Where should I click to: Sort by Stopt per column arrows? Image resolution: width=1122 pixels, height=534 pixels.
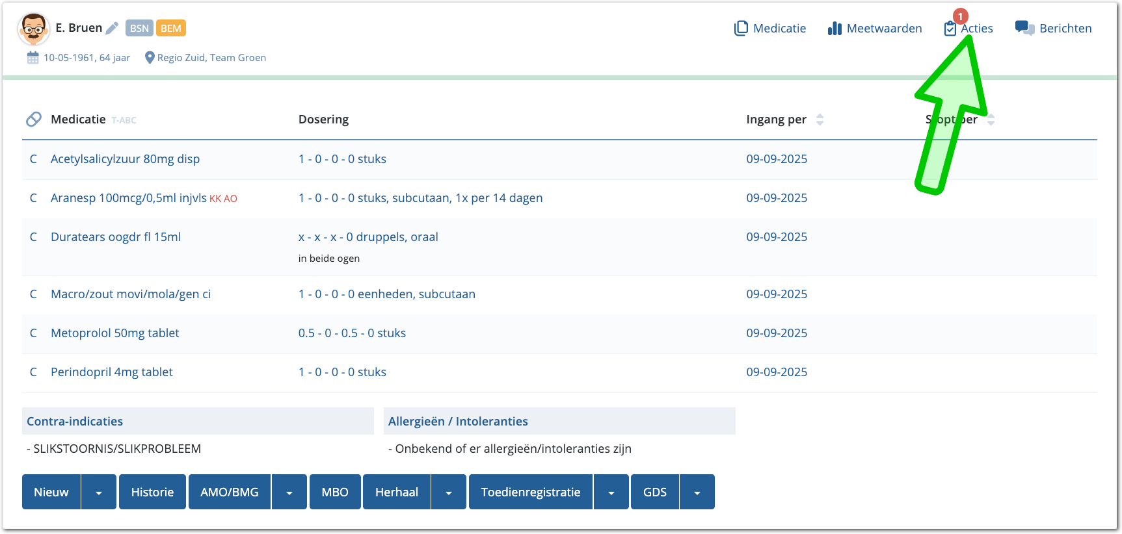click(x=991, y=120)
